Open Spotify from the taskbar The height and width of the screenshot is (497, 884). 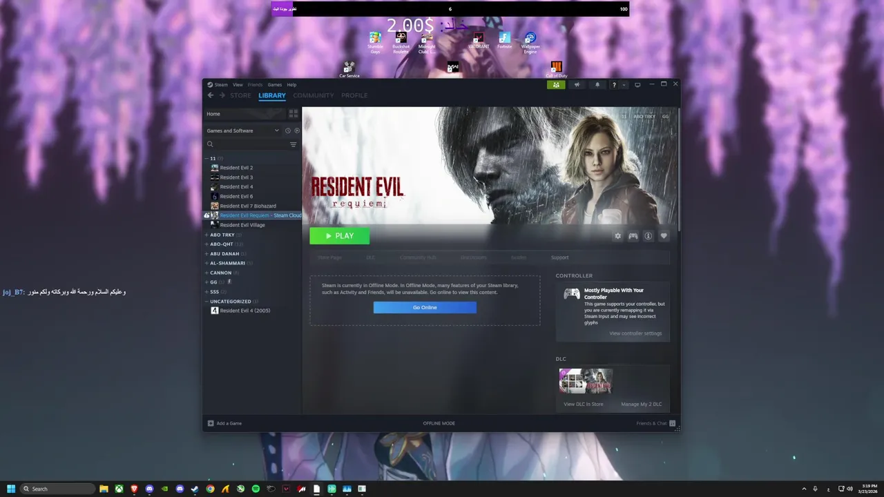(x=256, y=489)
